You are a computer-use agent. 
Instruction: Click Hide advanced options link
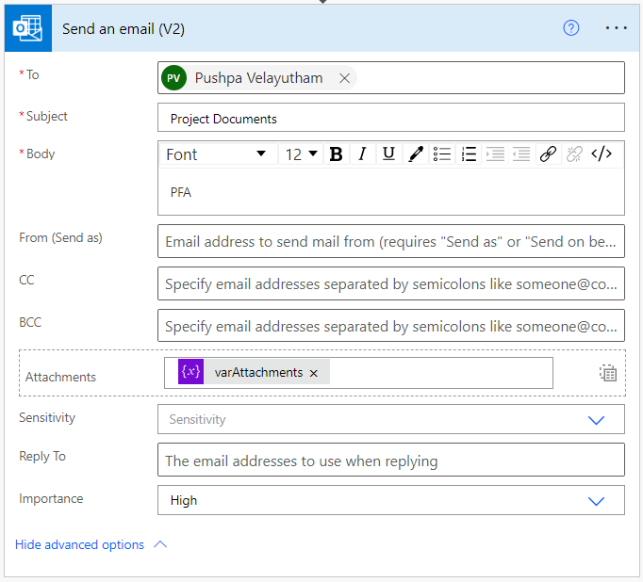[x=79, y=544]
